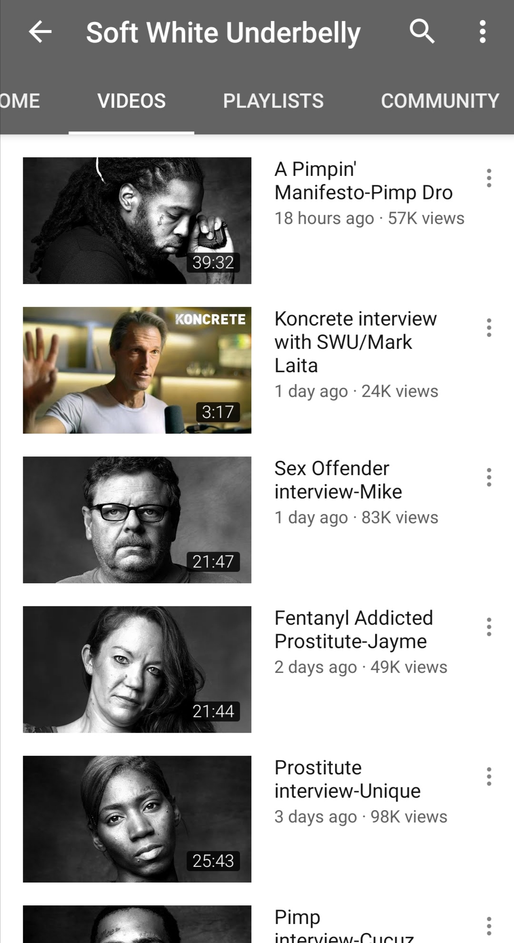The width and height of the screenshot is (514, 943).
Task: Switch to the Playlists tab
Action: pyautogui.click(x=273, y=101)
